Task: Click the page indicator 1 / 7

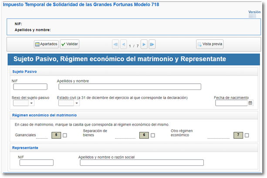Action: click(x=134, y=46)
